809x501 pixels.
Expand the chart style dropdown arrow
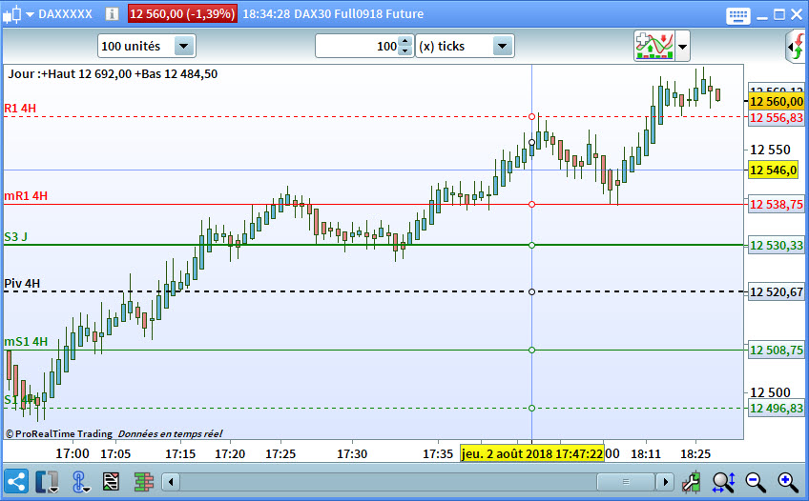(x=30, y=14)
